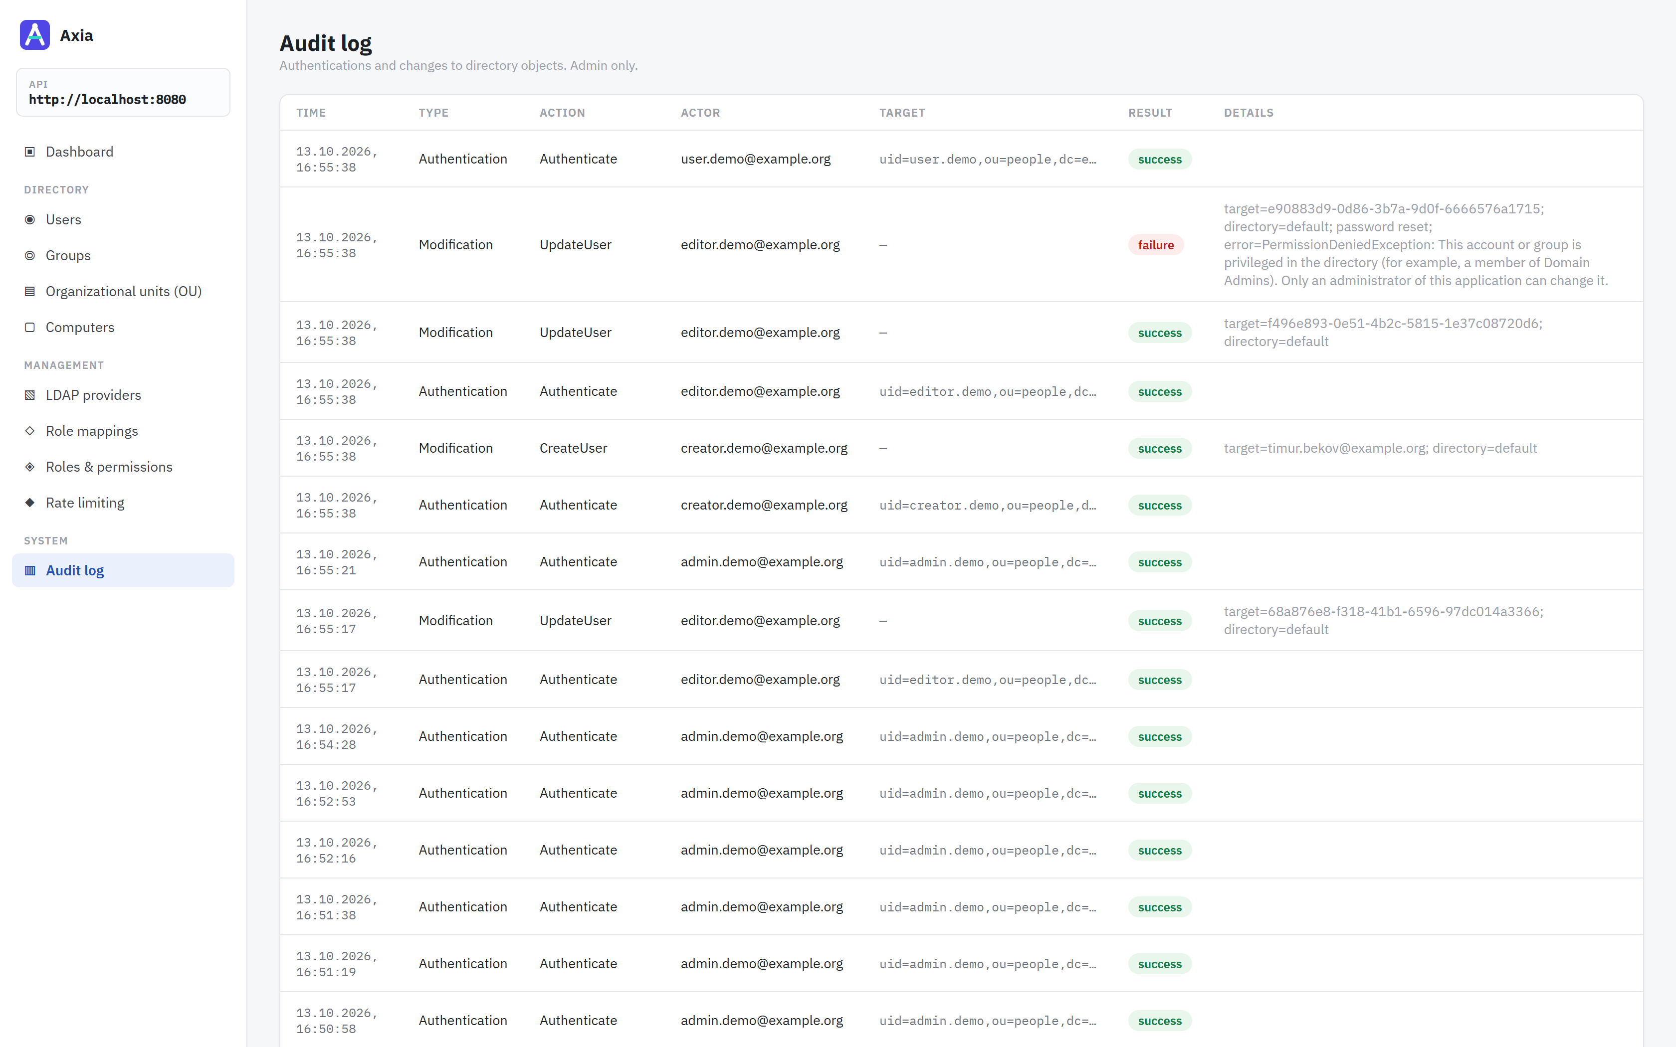Click the Users icon in sidebar
1676x1047 pixels.
coord(30,219)
